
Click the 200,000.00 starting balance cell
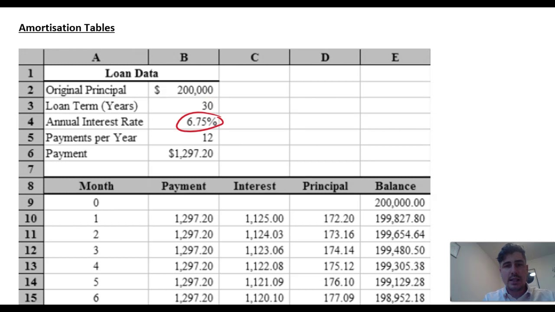pos(395,202)
